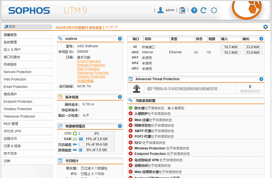
Task: Open the admin user profile icon
Action: [x=160, y=10]
